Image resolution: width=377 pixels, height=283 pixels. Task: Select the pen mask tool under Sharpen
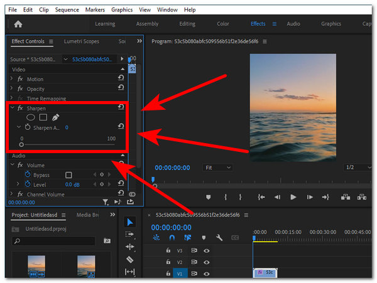pos(55,117)
